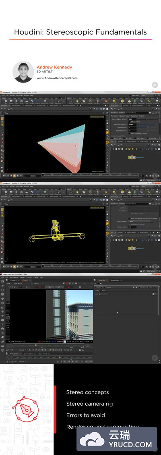This screenshot has width=161, height=455.
Task: Choose the Sphere shelf tool in the second Houdini window
Action: [11, 192]
